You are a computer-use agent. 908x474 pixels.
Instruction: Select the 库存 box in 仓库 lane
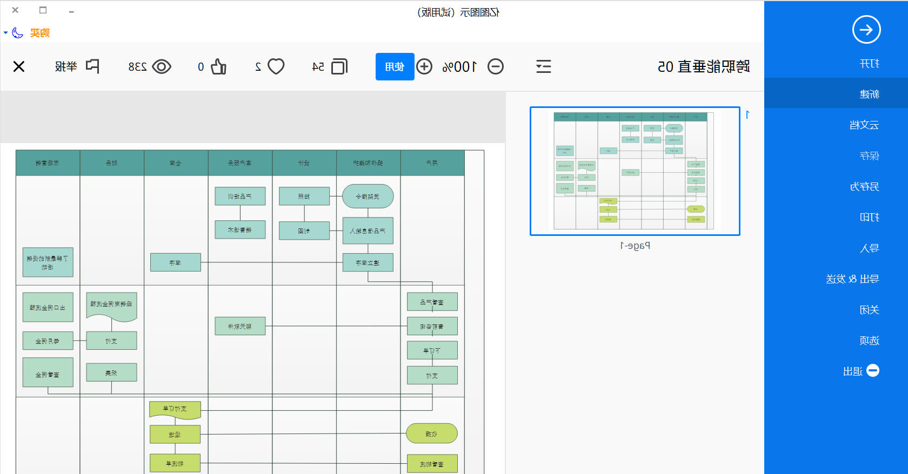coord(176,262)
